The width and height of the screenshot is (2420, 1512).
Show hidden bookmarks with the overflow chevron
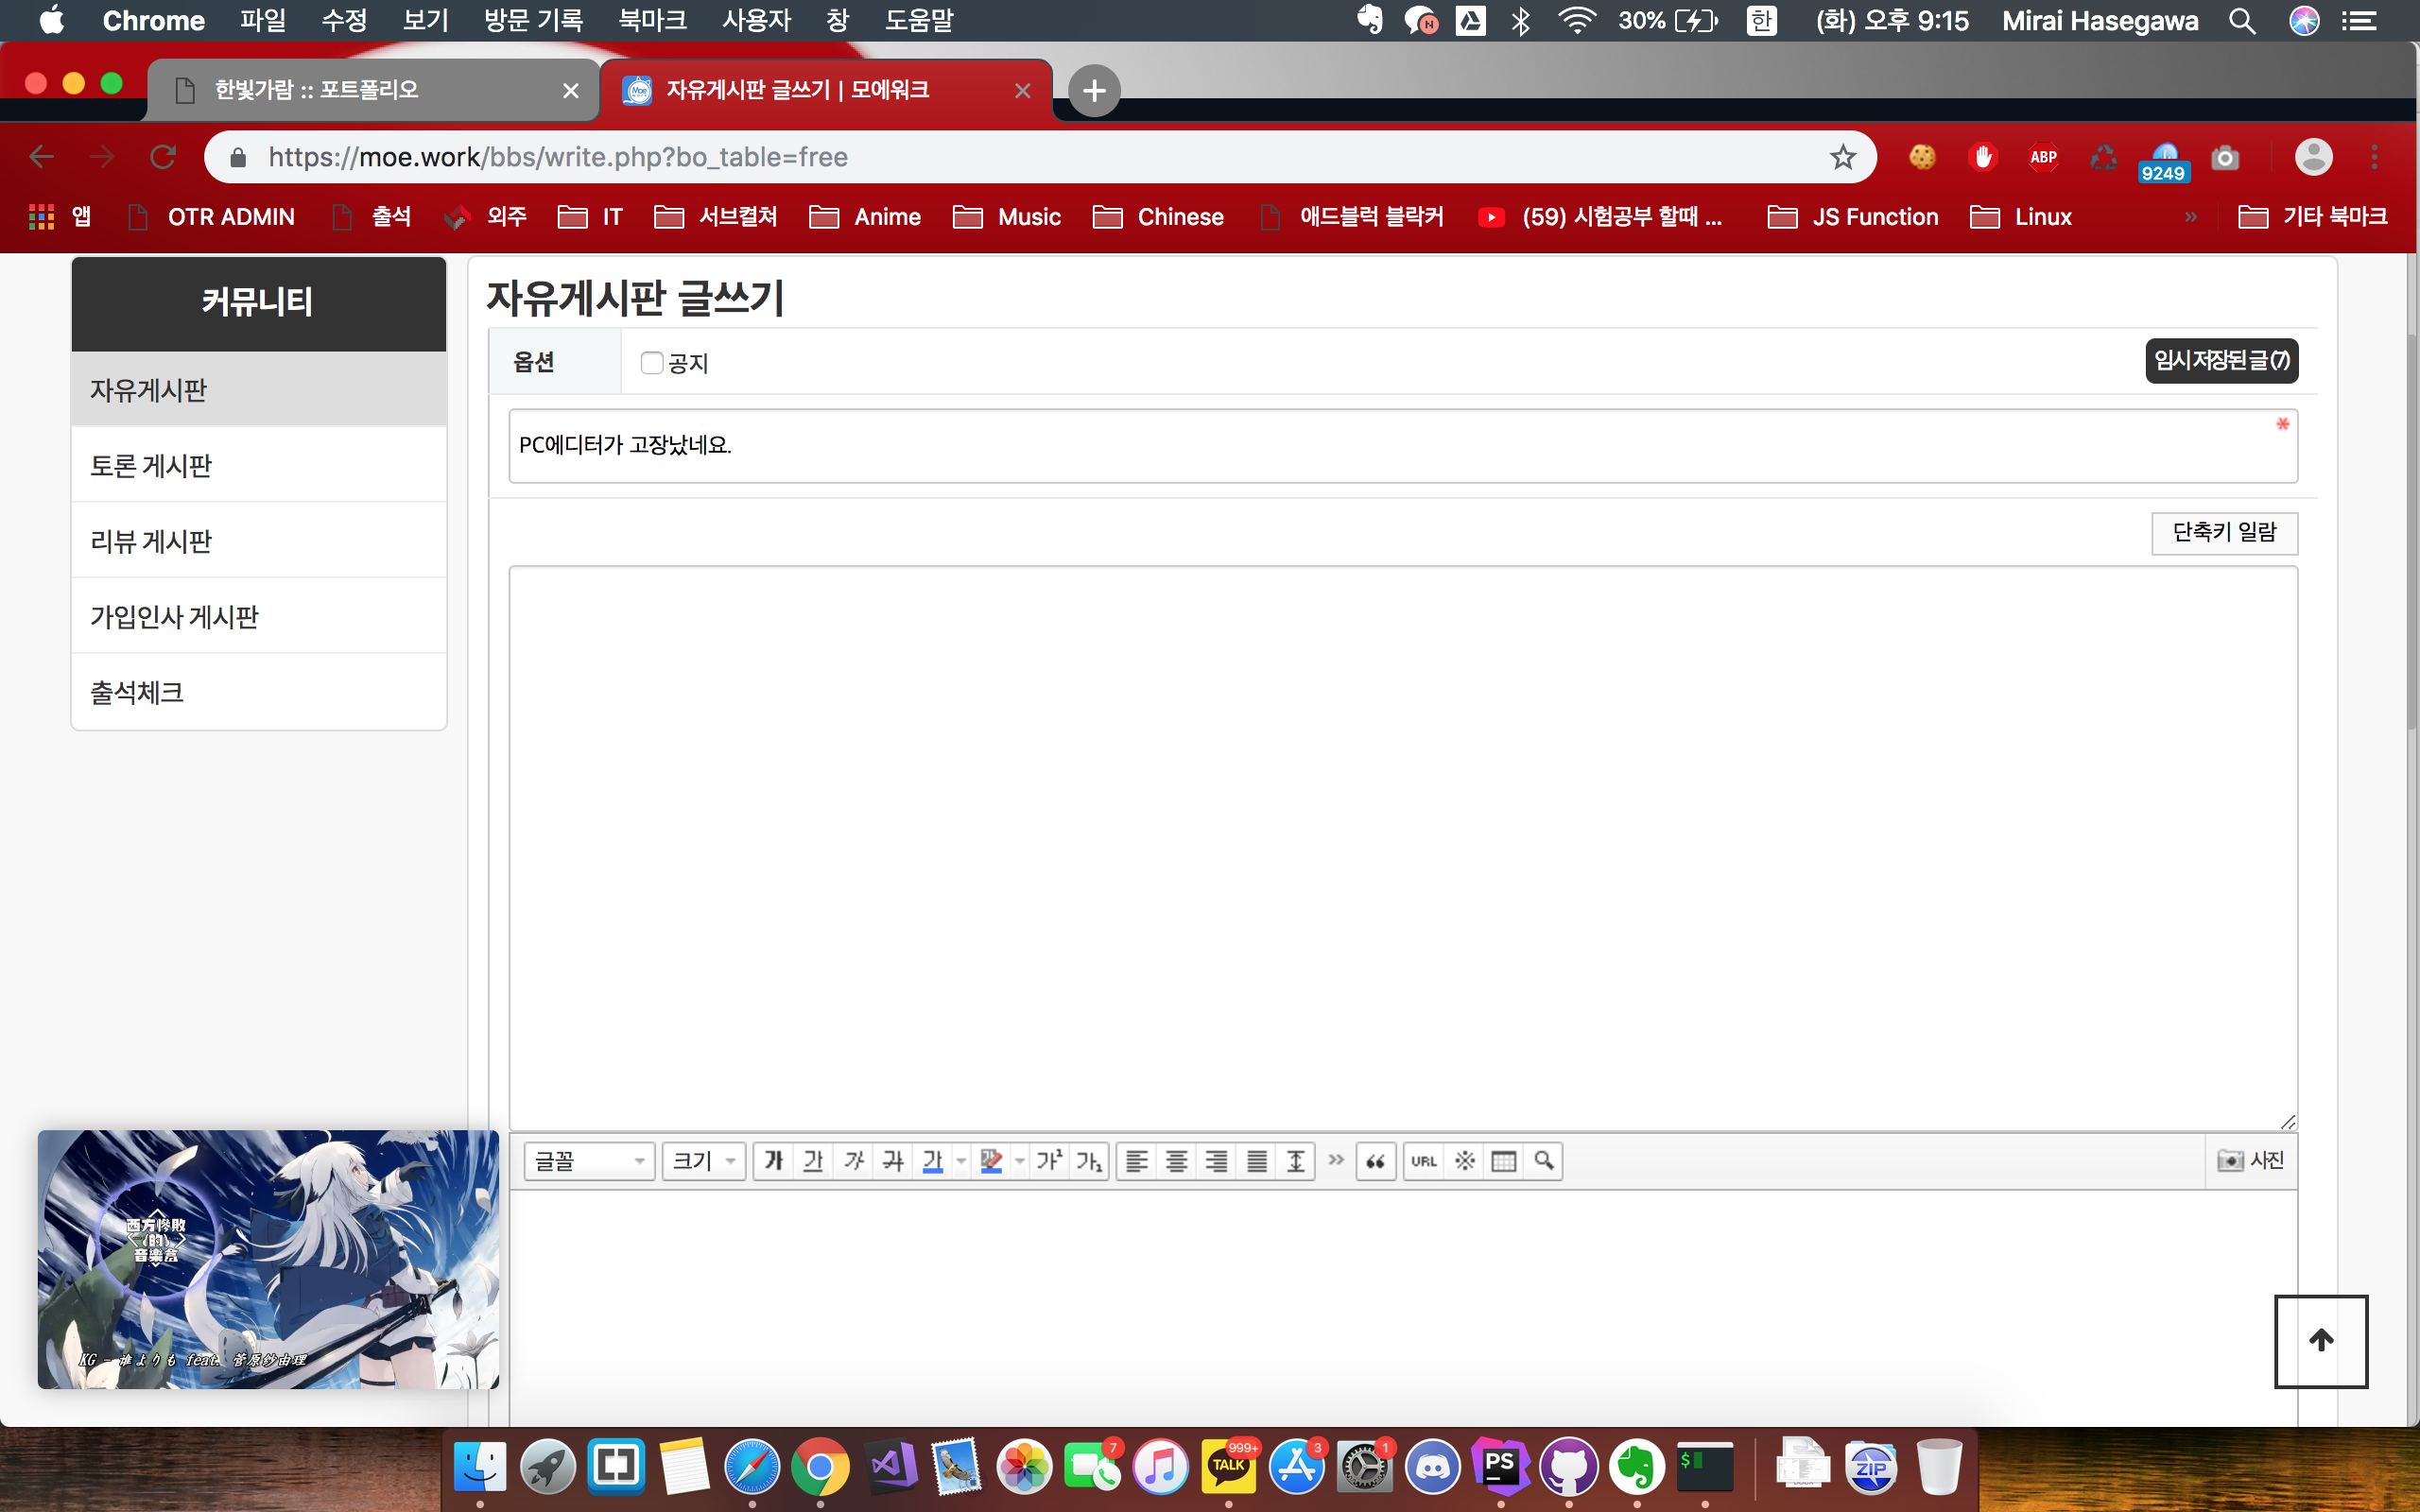pos(2190,217)
